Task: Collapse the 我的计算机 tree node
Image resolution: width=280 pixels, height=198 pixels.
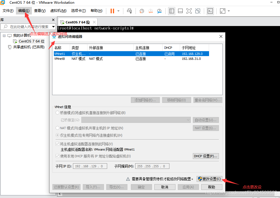Action: 4,36
